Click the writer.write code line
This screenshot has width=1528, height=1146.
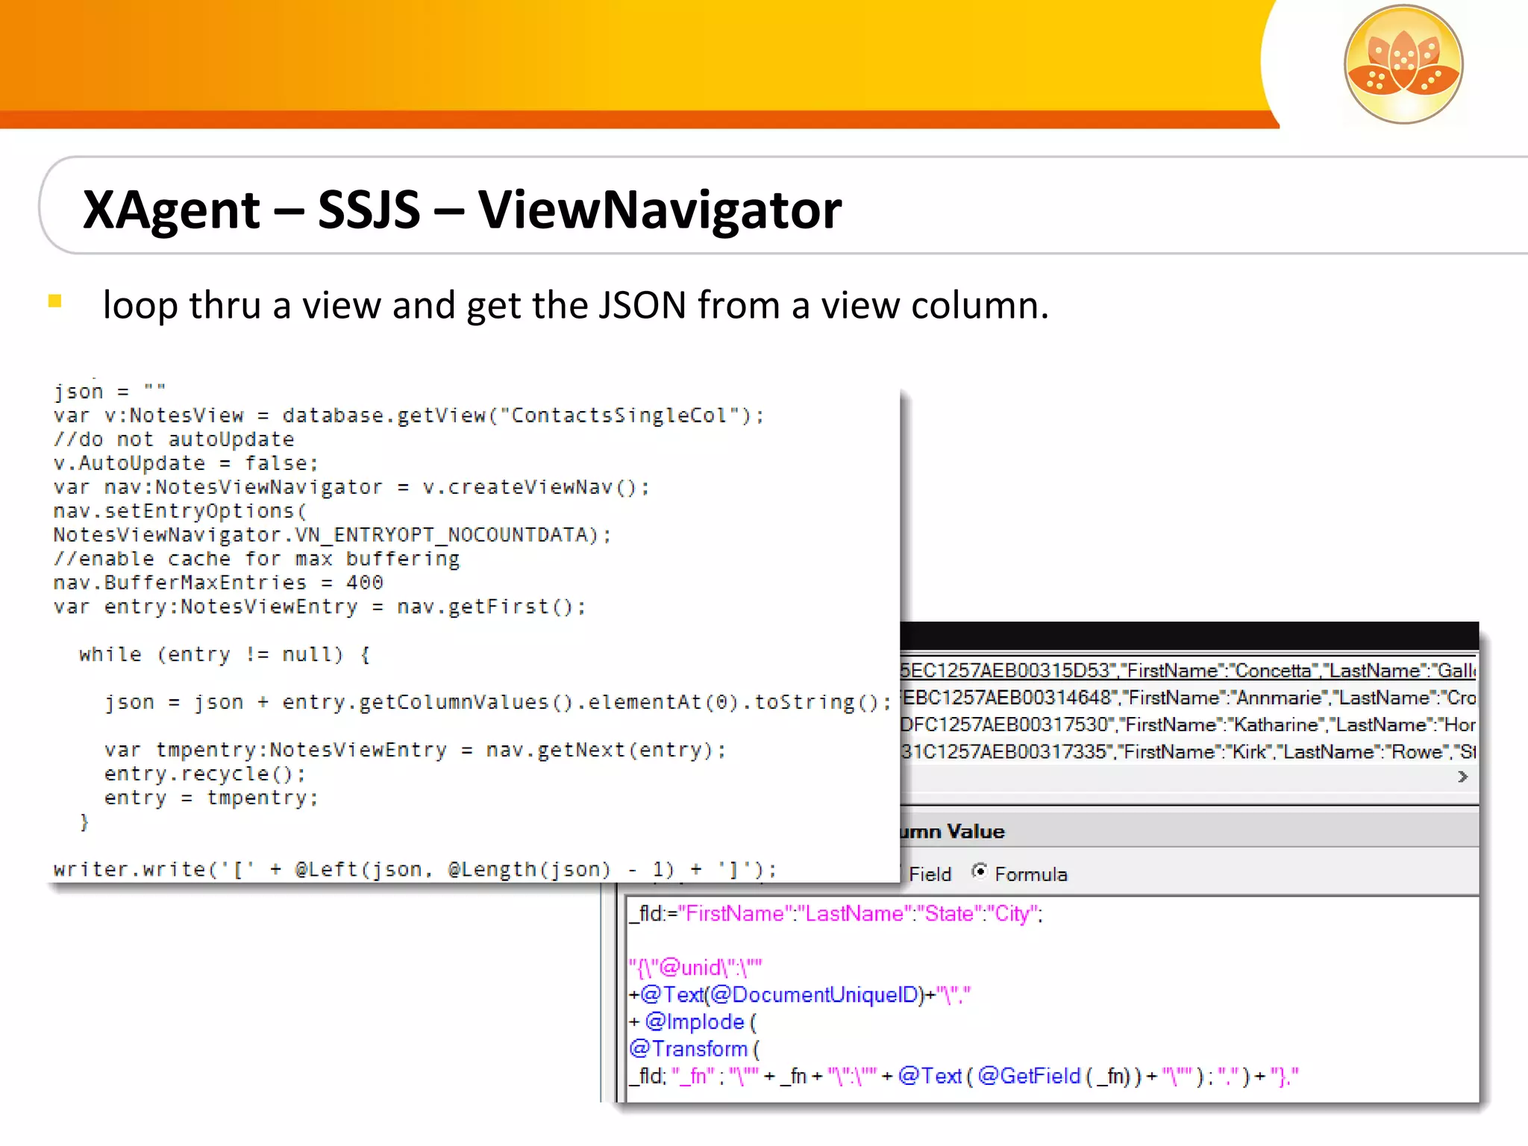pyautogui.click(x=415, y=869)
